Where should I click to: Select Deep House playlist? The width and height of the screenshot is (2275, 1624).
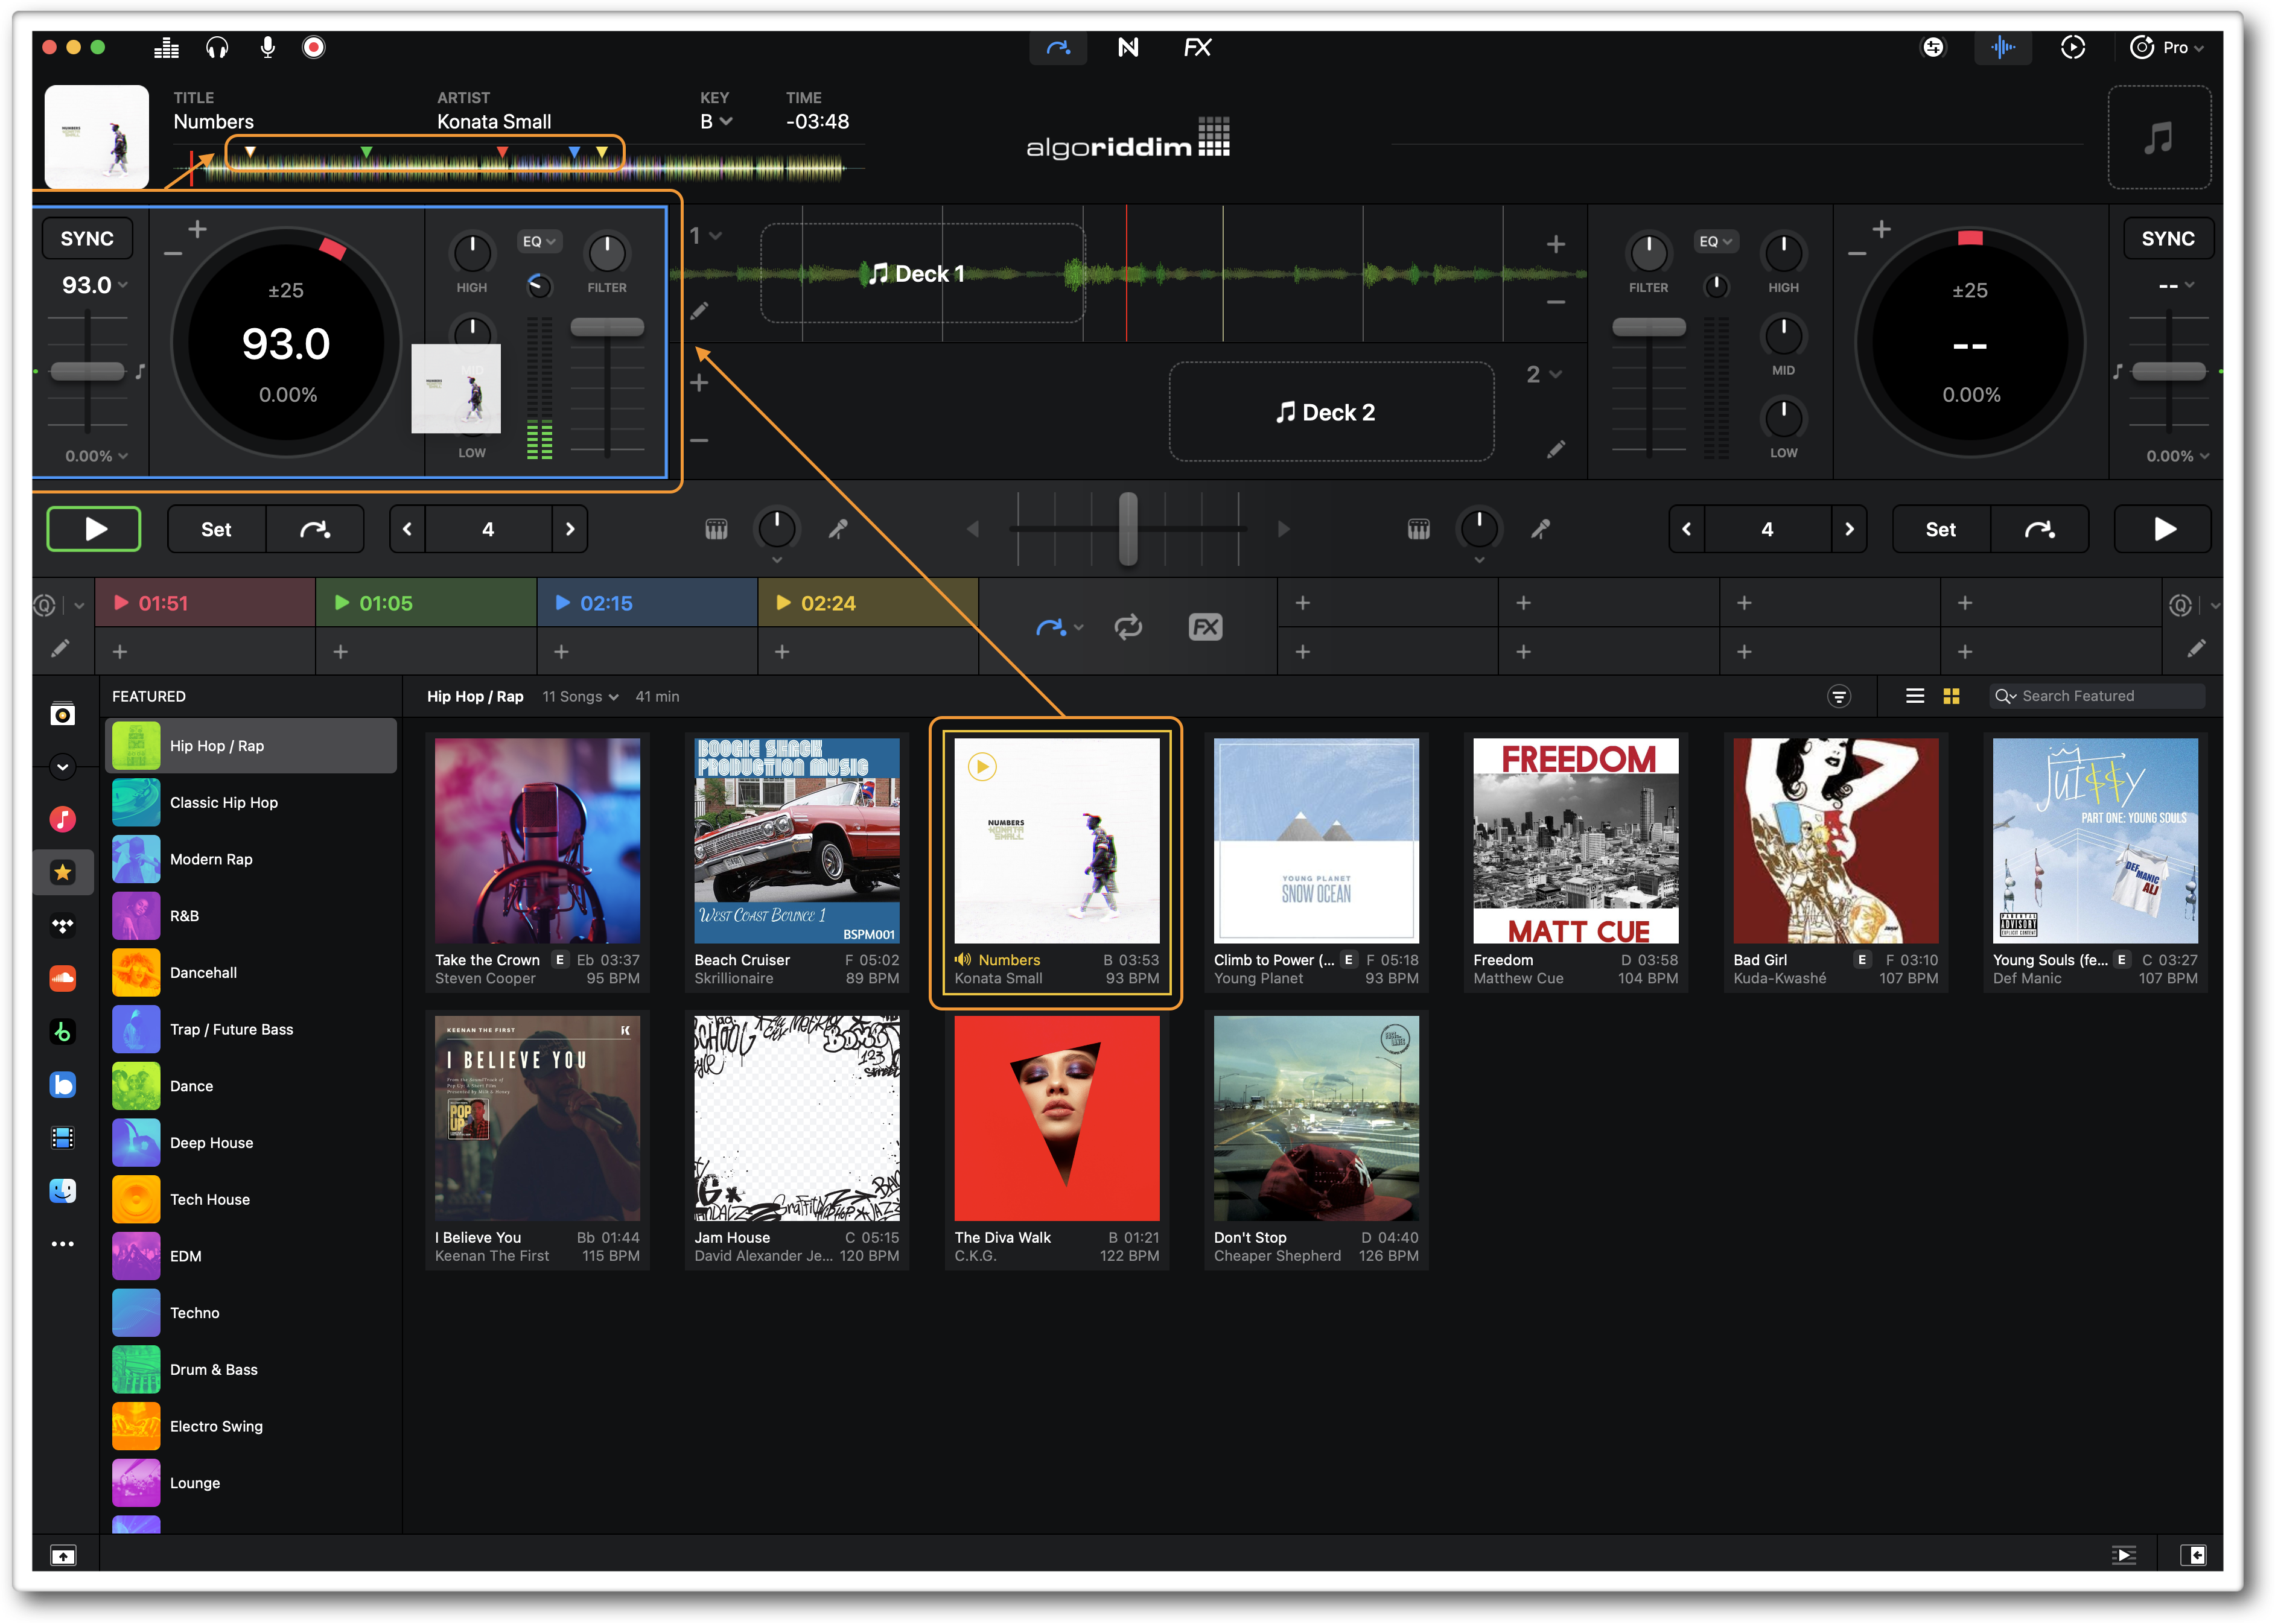[x=250, y=1143]
